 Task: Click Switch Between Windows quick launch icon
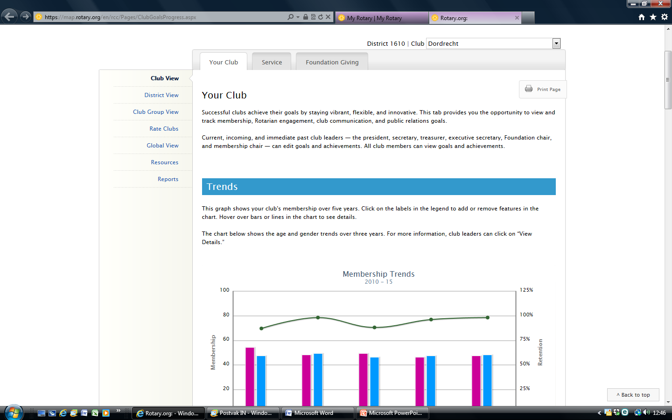(x=52, y=413)
